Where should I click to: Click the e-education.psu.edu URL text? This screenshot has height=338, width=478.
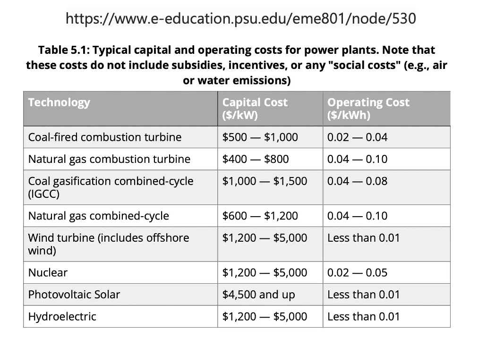(241, 19)
